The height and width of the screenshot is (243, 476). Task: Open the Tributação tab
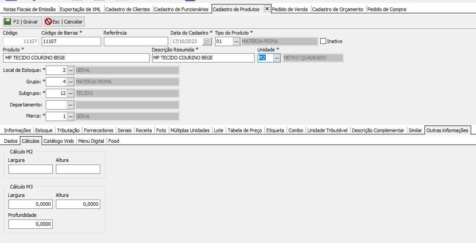[68, 130]
